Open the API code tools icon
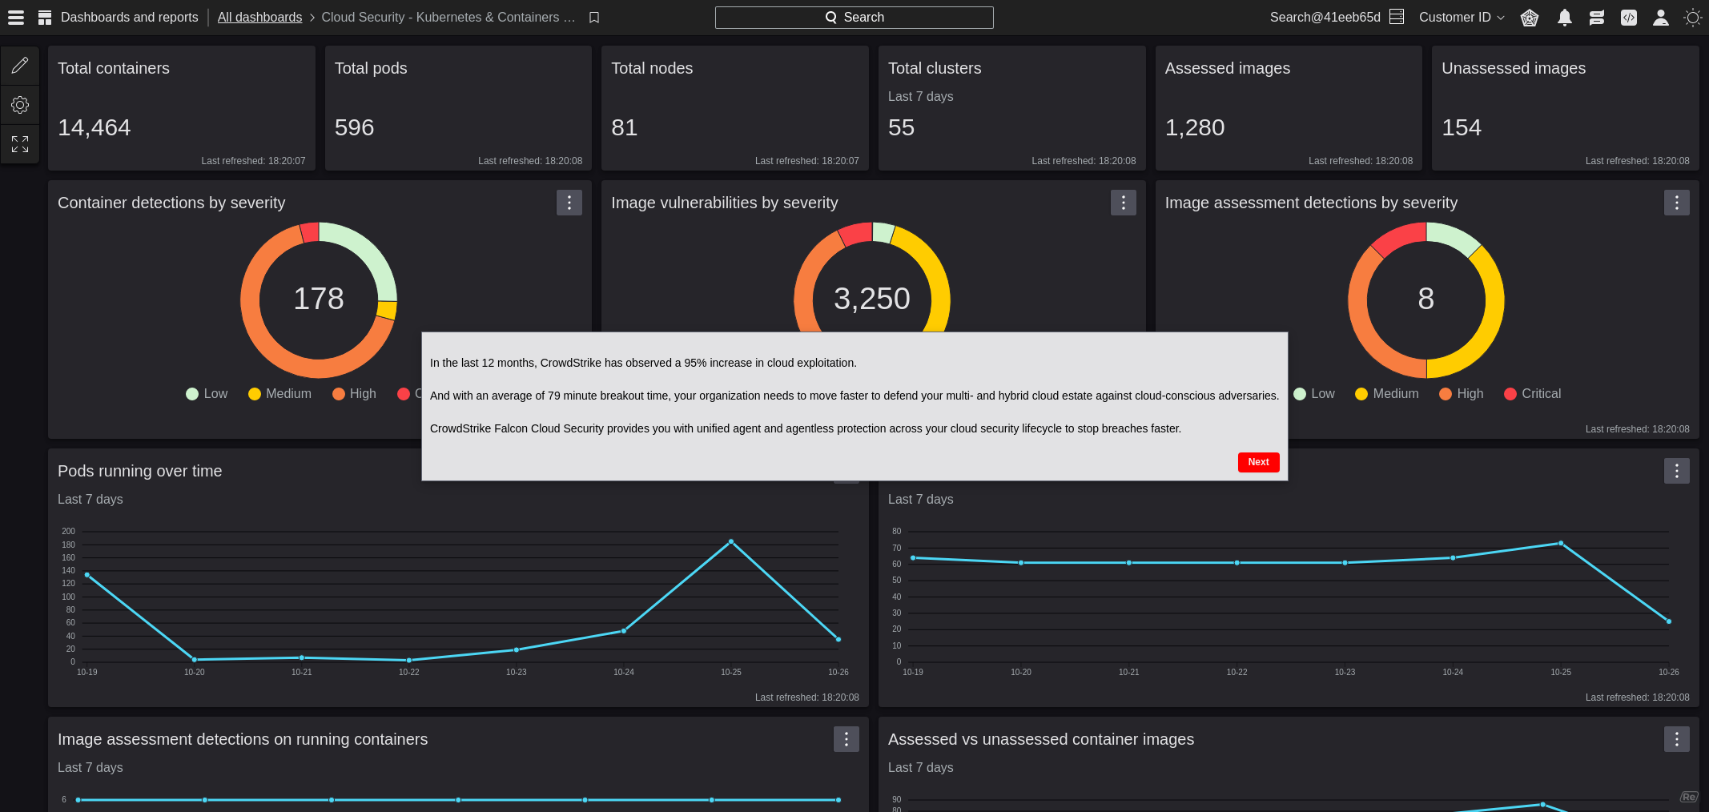The height and width of the screenshot is (812, 1709). 1628,17
